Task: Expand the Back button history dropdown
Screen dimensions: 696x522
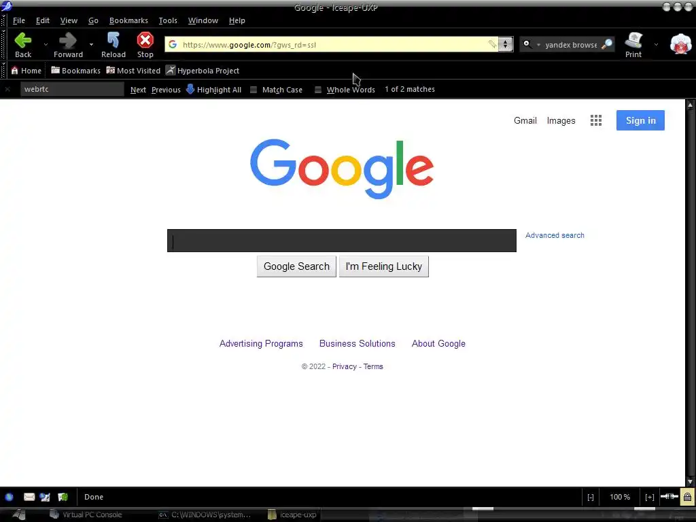Action: pyautogui.click(x=46, y=44)
